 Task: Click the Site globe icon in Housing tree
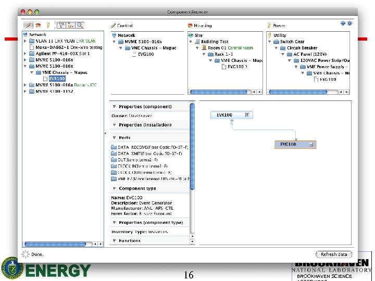click(x=191, y=35)
